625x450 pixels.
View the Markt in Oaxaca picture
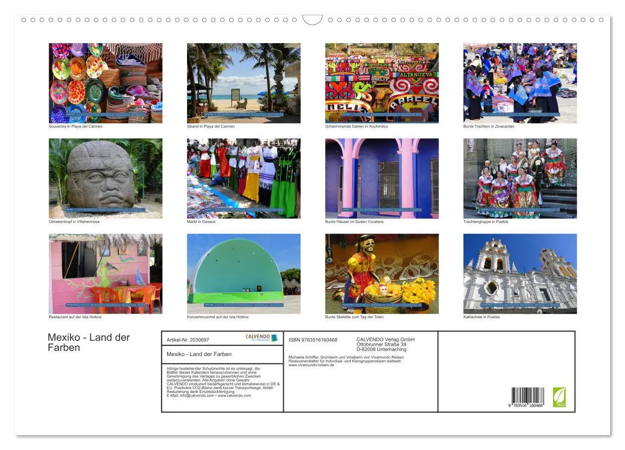click(244, 178)
